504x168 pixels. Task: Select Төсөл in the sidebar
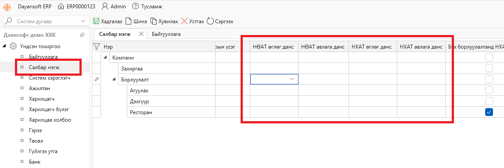(x=36, y=141)
